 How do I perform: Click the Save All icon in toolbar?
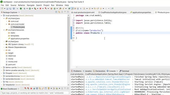coord(10,8)
